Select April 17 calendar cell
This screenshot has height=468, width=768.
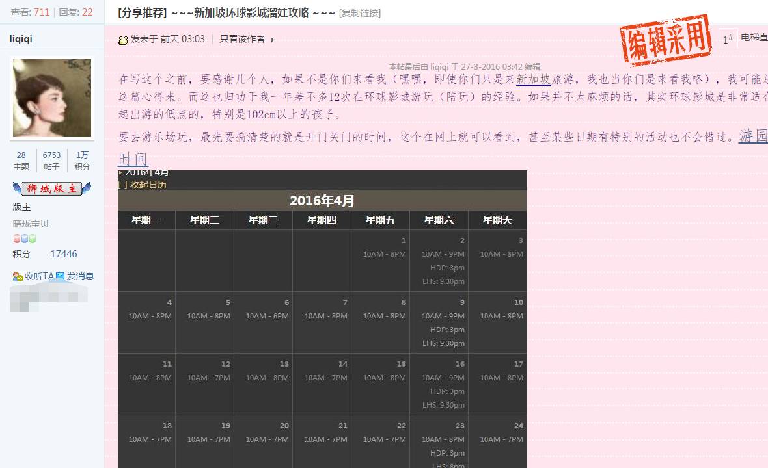(x=498, y=384)
